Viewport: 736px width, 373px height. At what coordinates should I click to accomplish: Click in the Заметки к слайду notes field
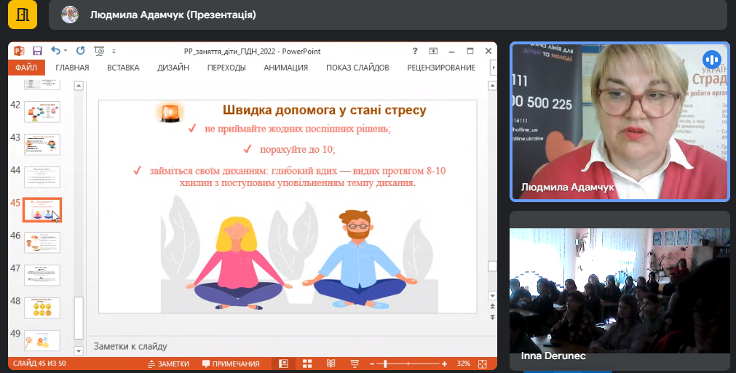pos(291,346)
